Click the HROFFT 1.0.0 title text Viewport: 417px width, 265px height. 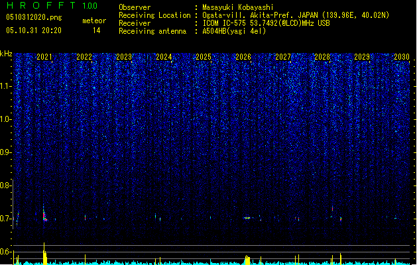coord(52,5)
